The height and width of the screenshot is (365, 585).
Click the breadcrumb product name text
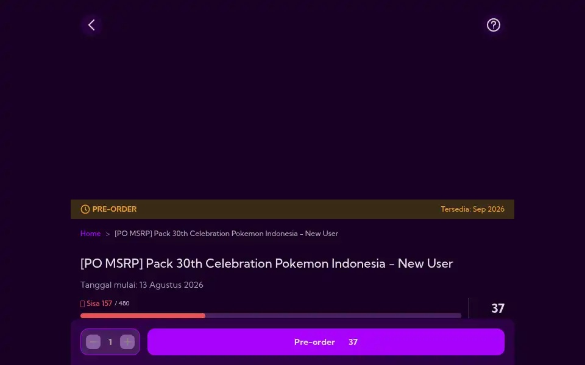[x=227, y=234]
